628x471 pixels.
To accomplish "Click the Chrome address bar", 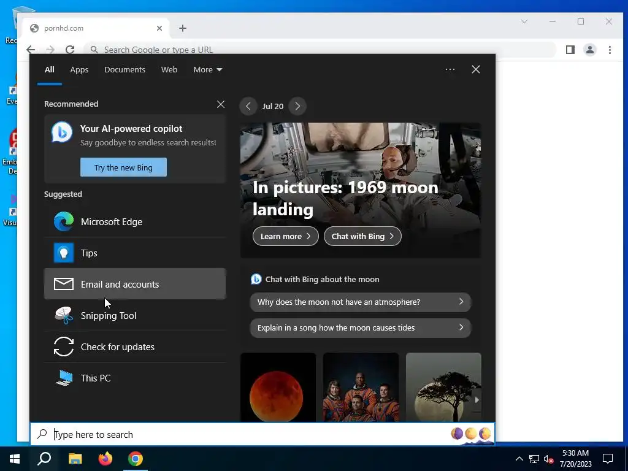I will click(x=320, y=50).
